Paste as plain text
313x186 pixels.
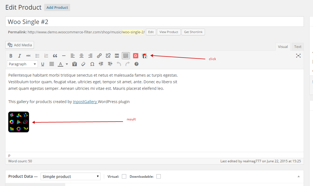(x=75, y=64)
